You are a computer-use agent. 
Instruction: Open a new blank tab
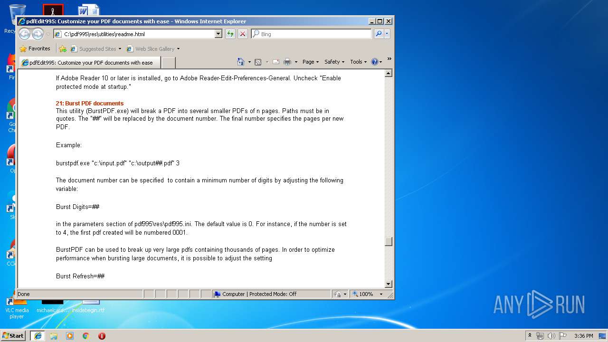(x=168, y=63)
